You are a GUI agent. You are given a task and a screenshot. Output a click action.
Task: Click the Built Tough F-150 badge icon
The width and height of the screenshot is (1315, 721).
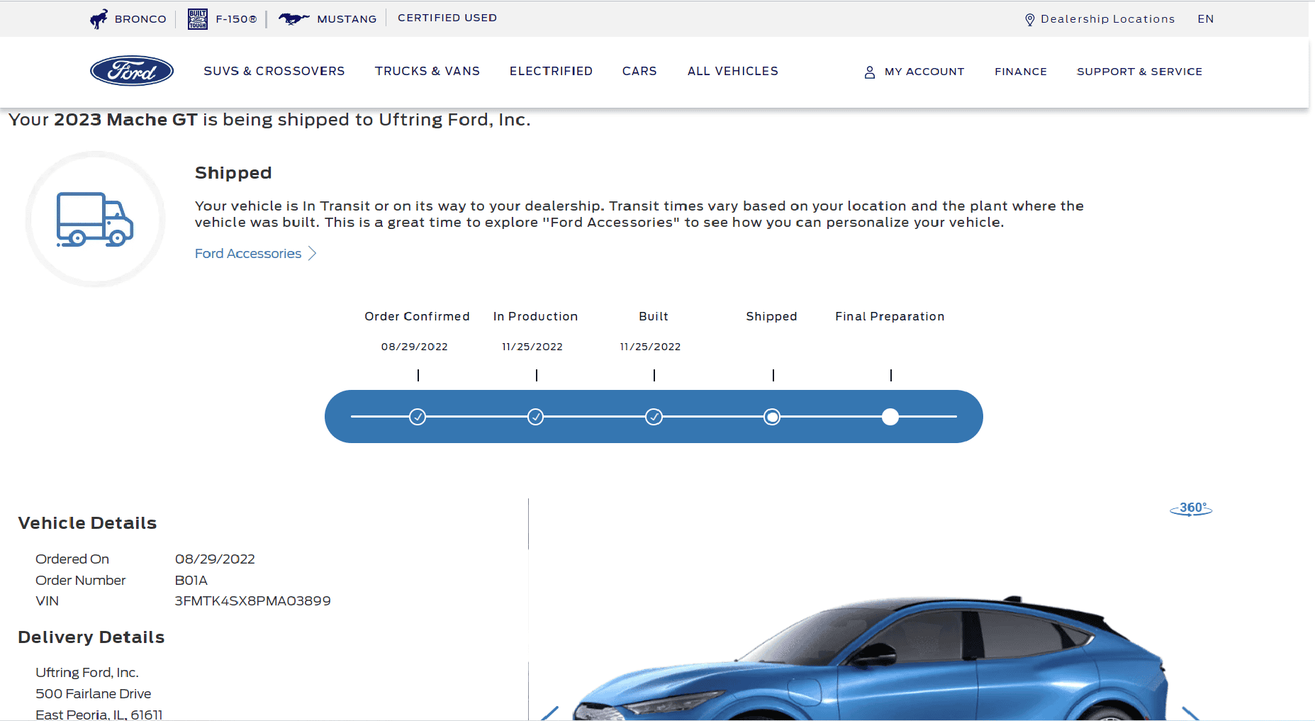198,19
